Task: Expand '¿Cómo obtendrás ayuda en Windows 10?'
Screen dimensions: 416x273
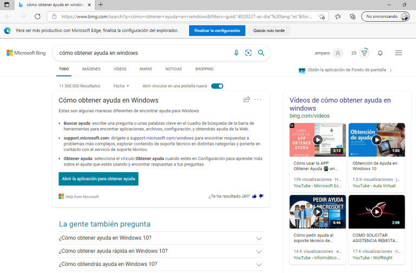Action: coord(161,264)
